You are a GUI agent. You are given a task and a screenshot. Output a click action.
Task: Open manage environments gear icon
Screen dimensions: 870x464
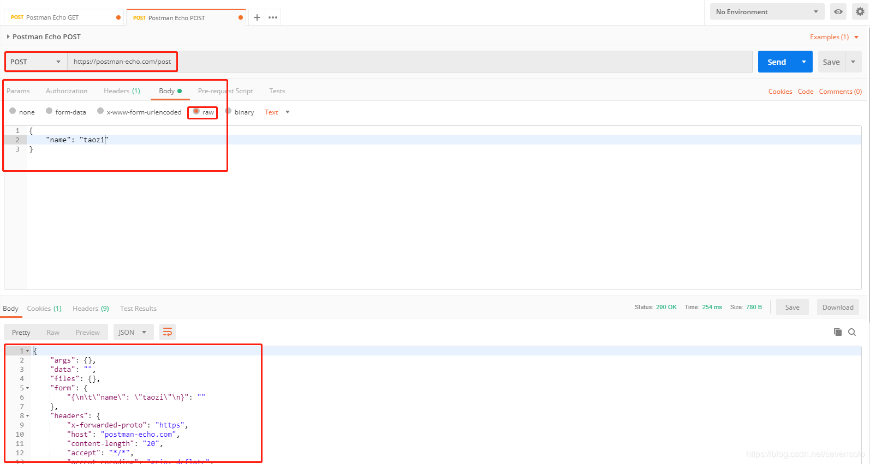tap(860, 11)
